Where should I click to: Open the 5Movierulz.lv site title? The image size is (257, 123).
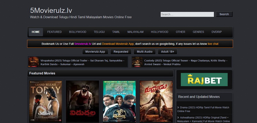pyautogui.click(x=51, y=11)
